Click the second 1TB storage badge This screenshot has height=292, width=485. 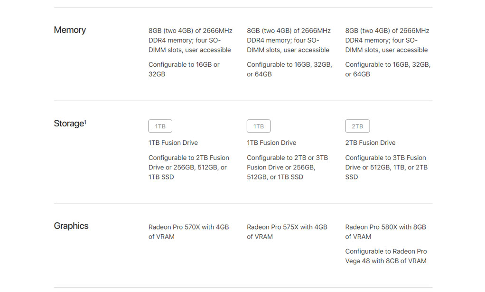[259, 126]
